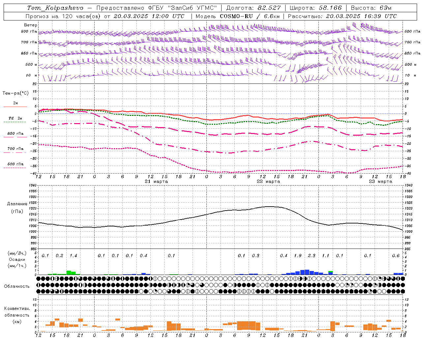Click the '21 марта' date label
Image resolution: width=422 pixels, height=338 pixels.
point(156,182)
